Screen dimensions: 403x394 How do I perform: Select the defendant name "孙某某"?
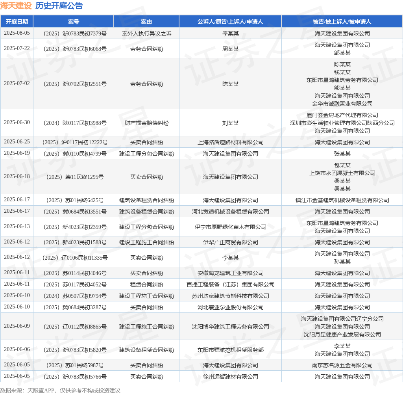pyautogui.click(x=342, y=262)
